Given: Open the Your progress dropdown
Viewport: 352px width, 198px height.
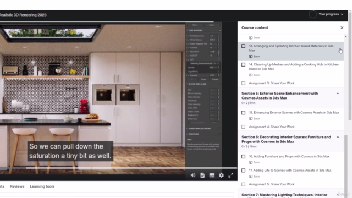Looking at the screenshot, I should pos(331,14).
